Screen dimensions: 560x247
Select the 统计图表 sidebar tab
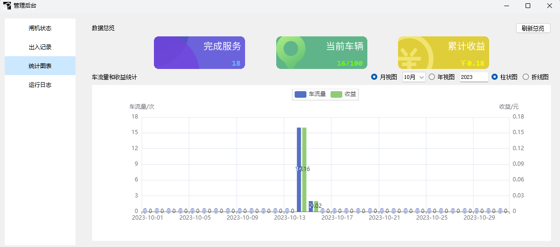click(40, 66)
